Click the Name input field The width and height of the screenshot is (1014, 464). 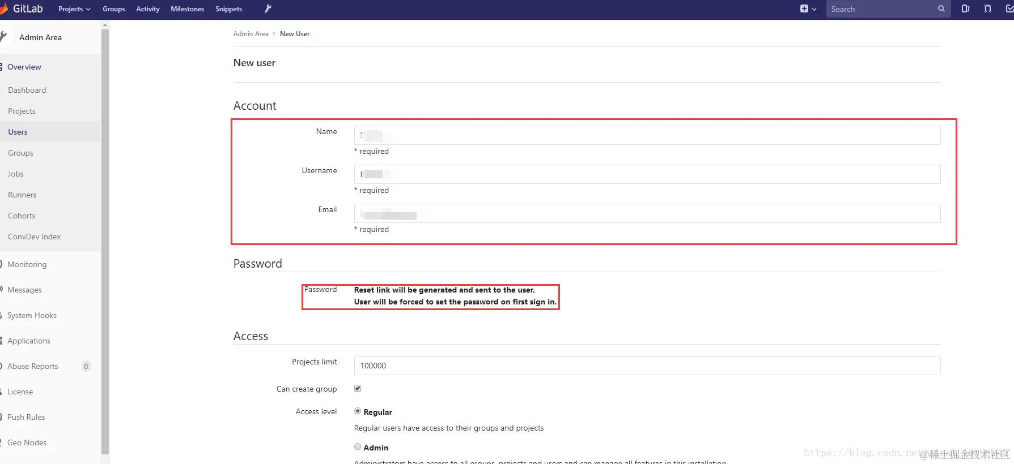point(647,135)
